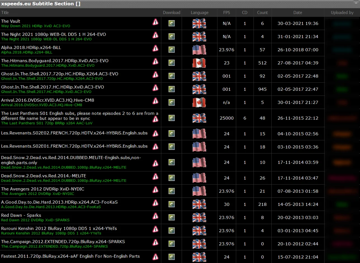Viewport: 360px width, 263px height.
Task: Click download count 218 for Die Hard
Action: (262, 204)
